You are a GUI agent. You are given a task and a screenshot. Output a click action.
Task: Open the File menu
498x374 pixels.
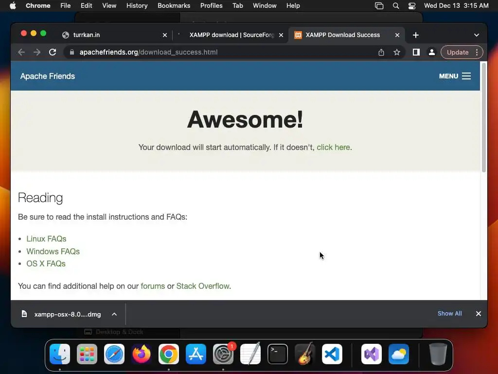(66, 6)
